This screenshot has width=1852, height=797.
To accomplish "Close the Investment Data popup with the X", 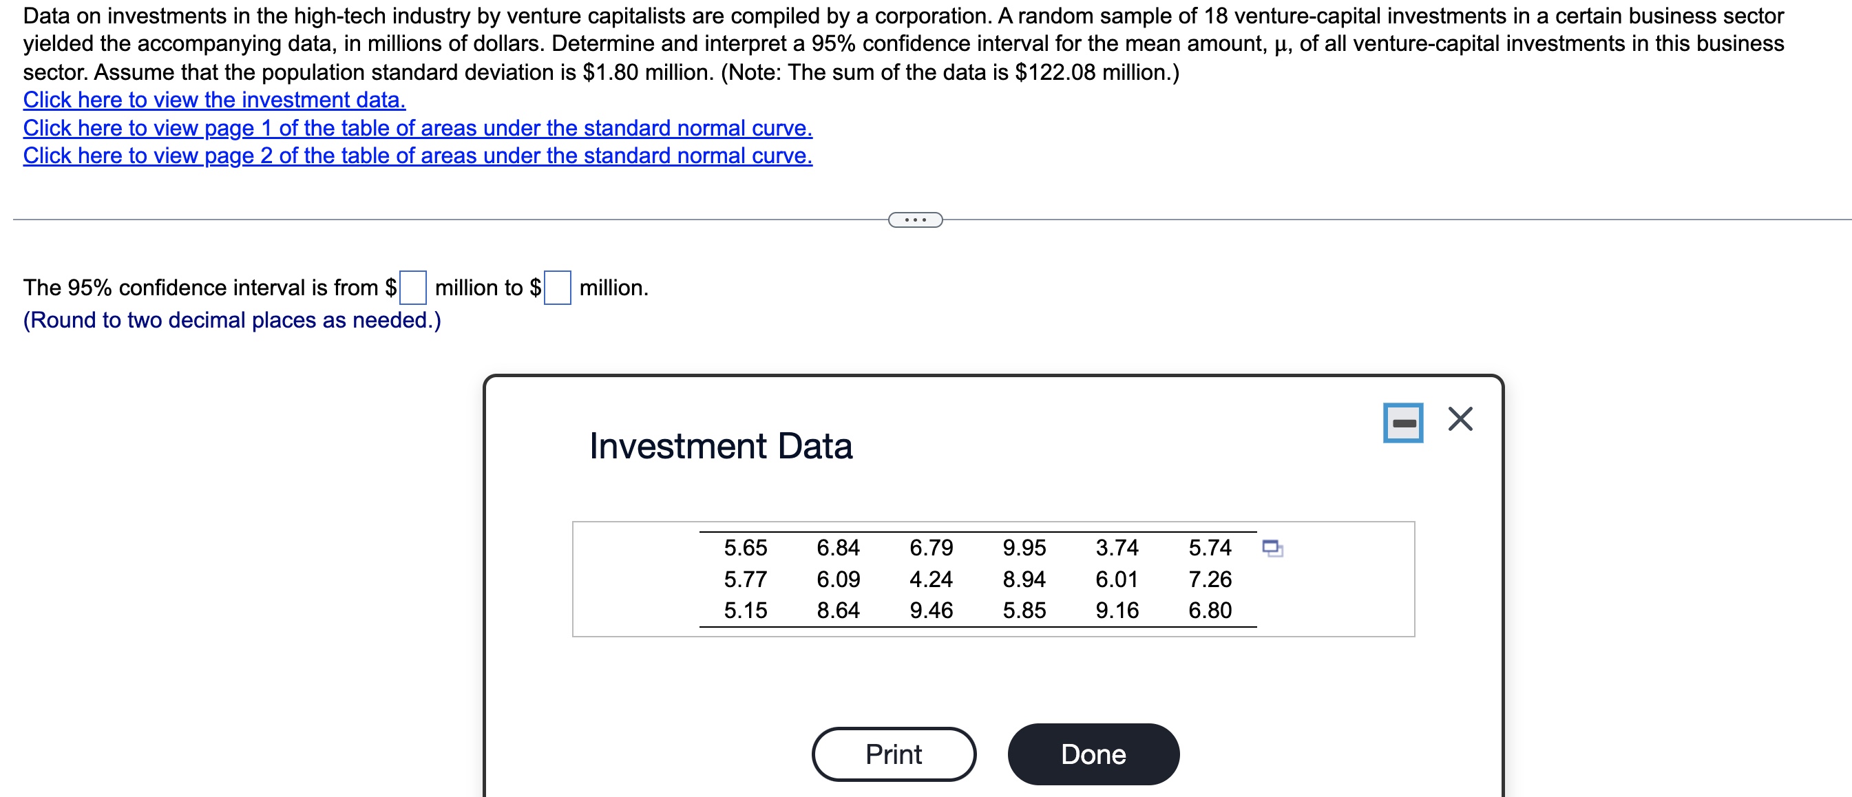I will 1460,419.
